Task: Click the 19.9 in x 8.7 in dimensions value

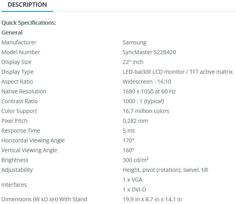Action: 152,199
